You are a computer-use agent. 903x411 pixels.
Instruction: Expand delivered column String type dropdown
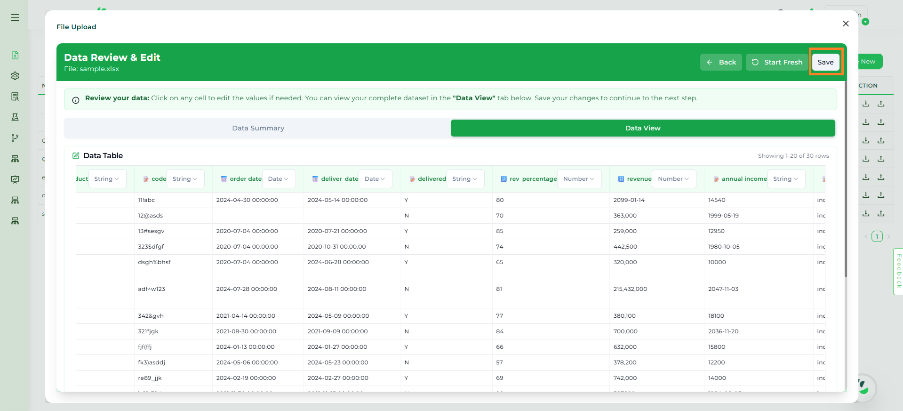pos(465,179)
